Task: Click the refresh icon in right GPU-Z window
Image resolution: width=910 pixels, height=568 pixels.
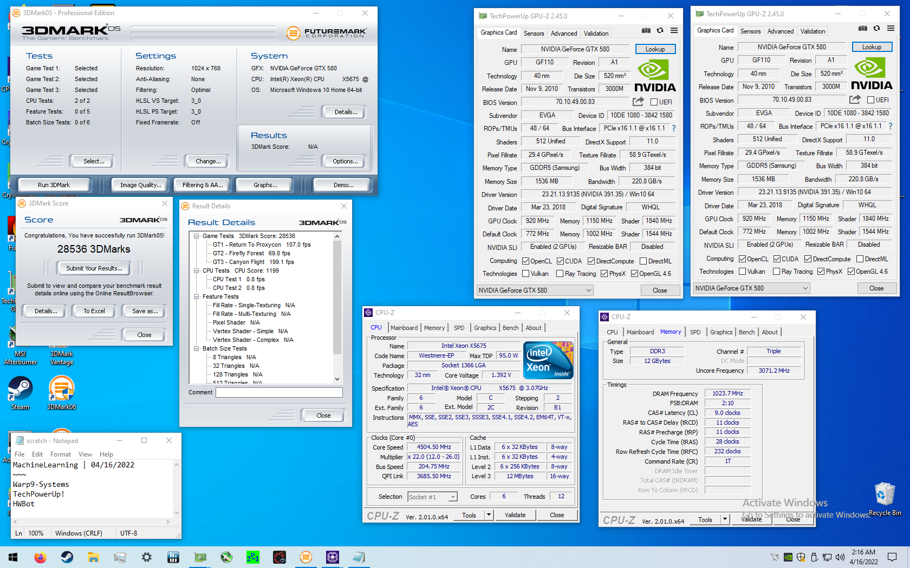Action: [876, 28]
